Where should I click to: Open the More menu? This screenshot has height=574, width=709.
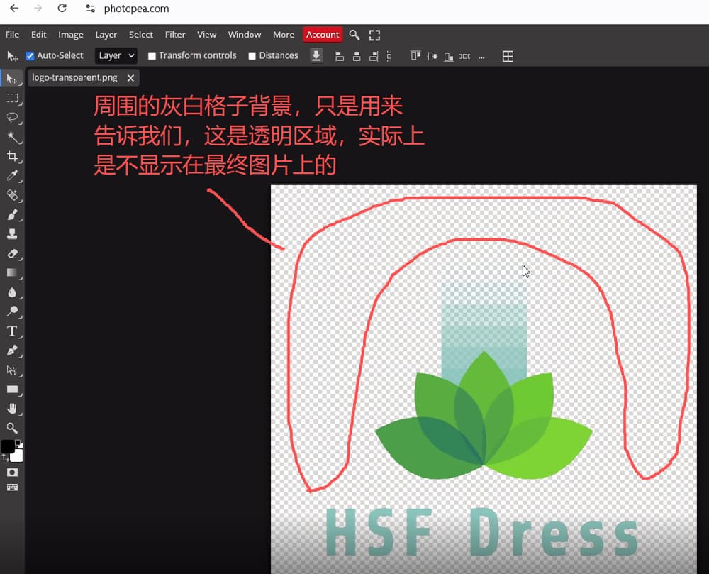[284, 35]
